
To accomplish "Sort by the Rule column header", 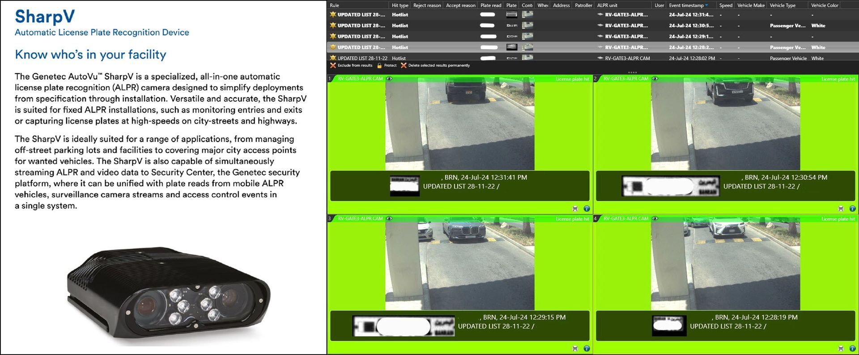I will point(335,5).
